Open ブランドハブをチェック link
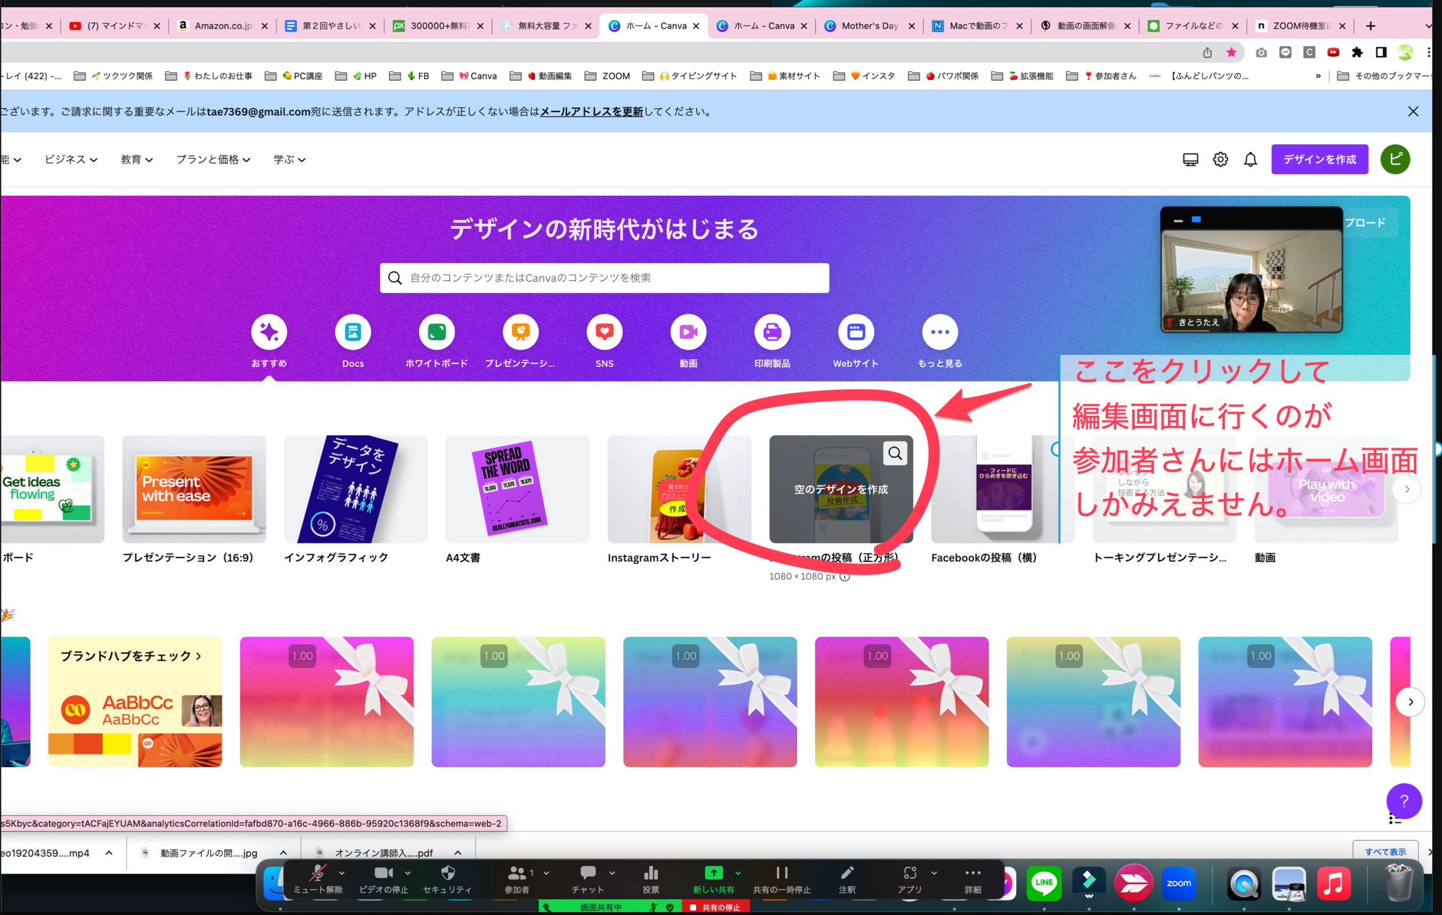The image size is (1442, 915). point(131,656)
